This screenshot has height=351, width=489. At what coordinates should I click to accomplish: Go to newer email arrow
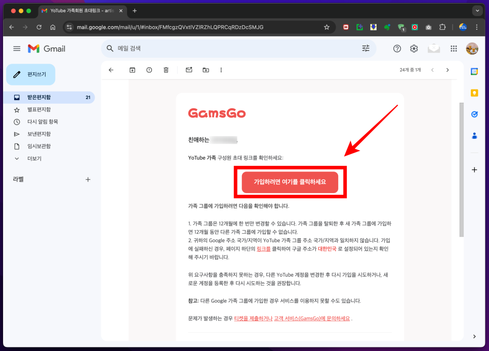[432, 70]
